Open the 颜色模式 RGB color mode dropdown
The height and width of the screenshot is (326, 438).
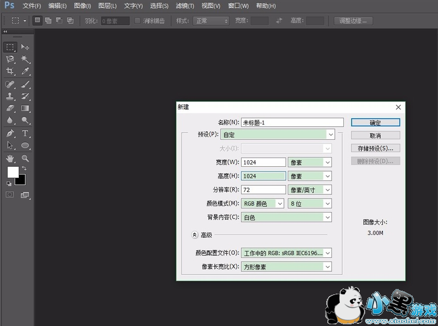click(263, 203)
